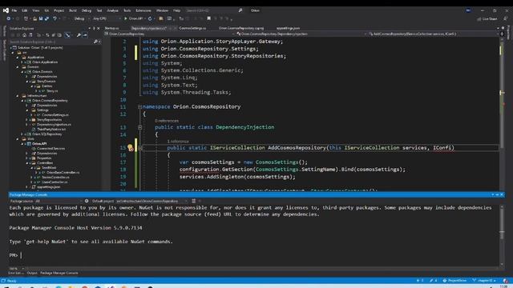Select OrionBaseController.cs in Solution Explorer

(63, 173)
